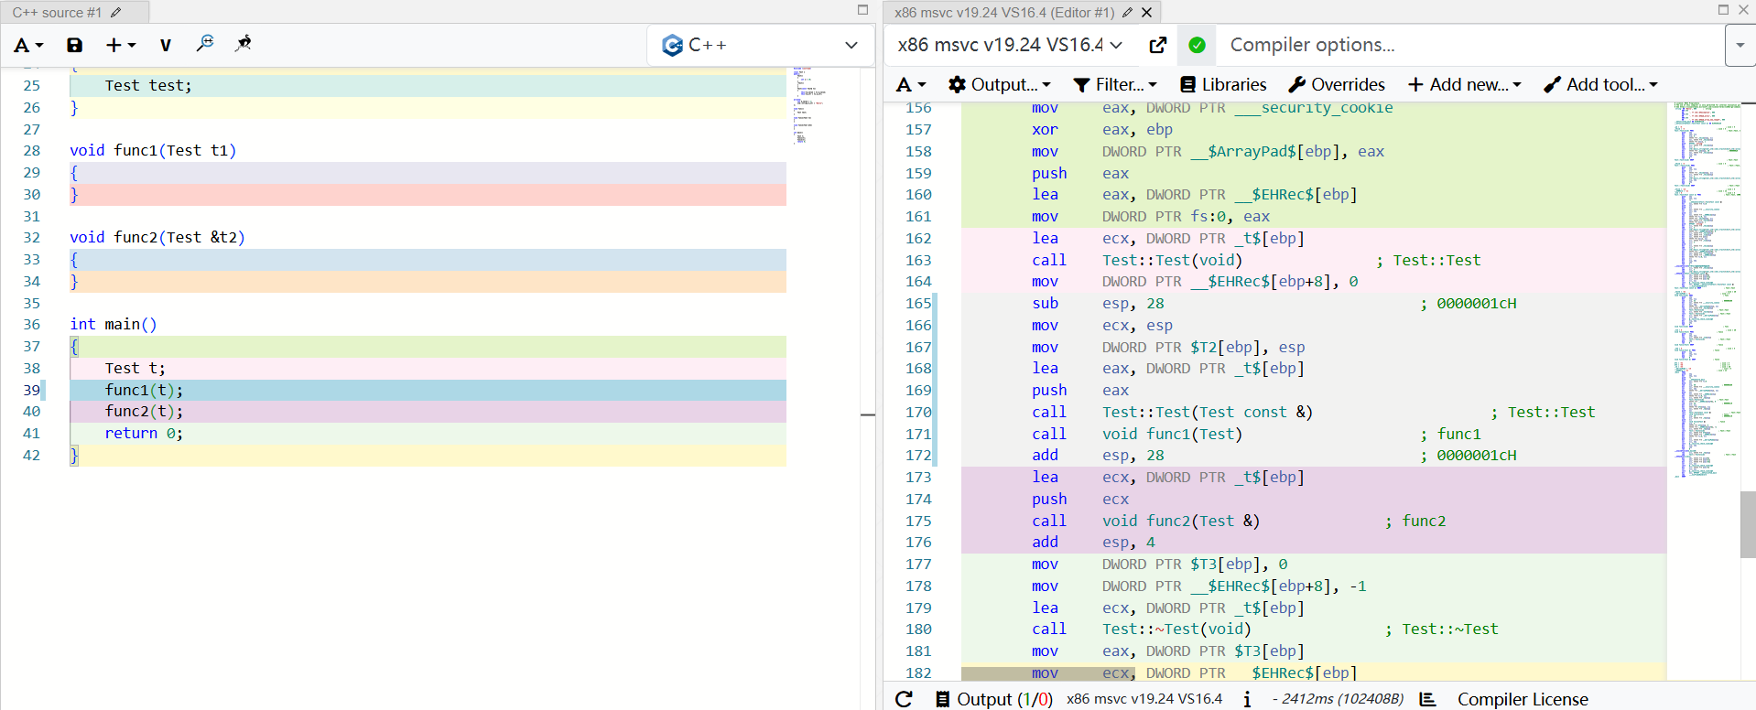Toggle Vim mode with V button
Screen dimensions: 1756x710
165,45
